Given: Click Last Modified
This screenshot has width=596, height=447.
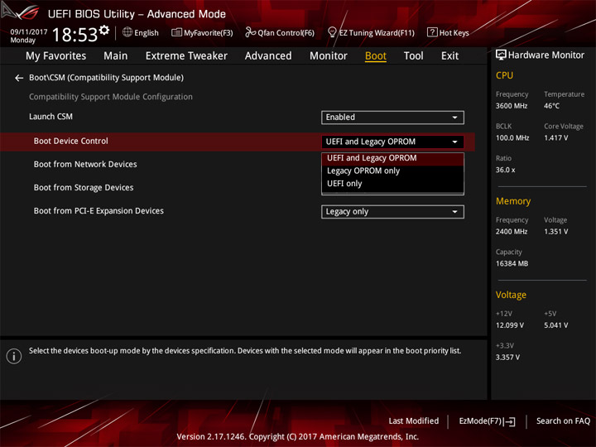Looking at the screenshot, I should pyautogui.click(x=414, y=421).
